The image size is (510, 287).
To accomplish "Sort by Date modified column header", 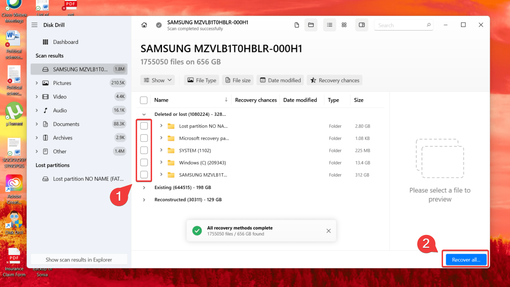I will pos(300,100).
